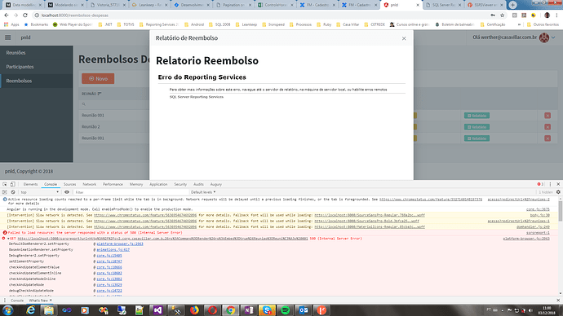Image resolution: width=563 pixels, height=316 pixels.
Task: Show the console sidebar
Action: (x=5, y=192)
